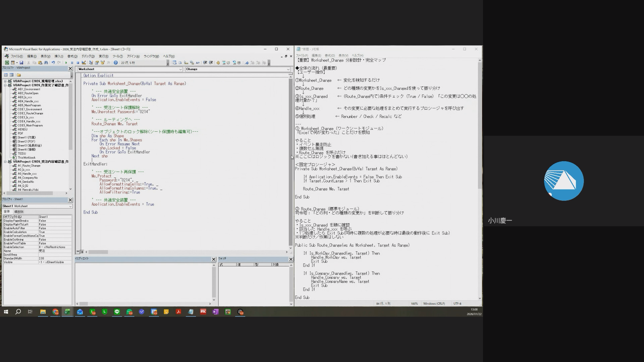This screenshot has width=644, height=362.
Task: Click the Save icon in VBA toolbar
Action: [x=21, y=63]
